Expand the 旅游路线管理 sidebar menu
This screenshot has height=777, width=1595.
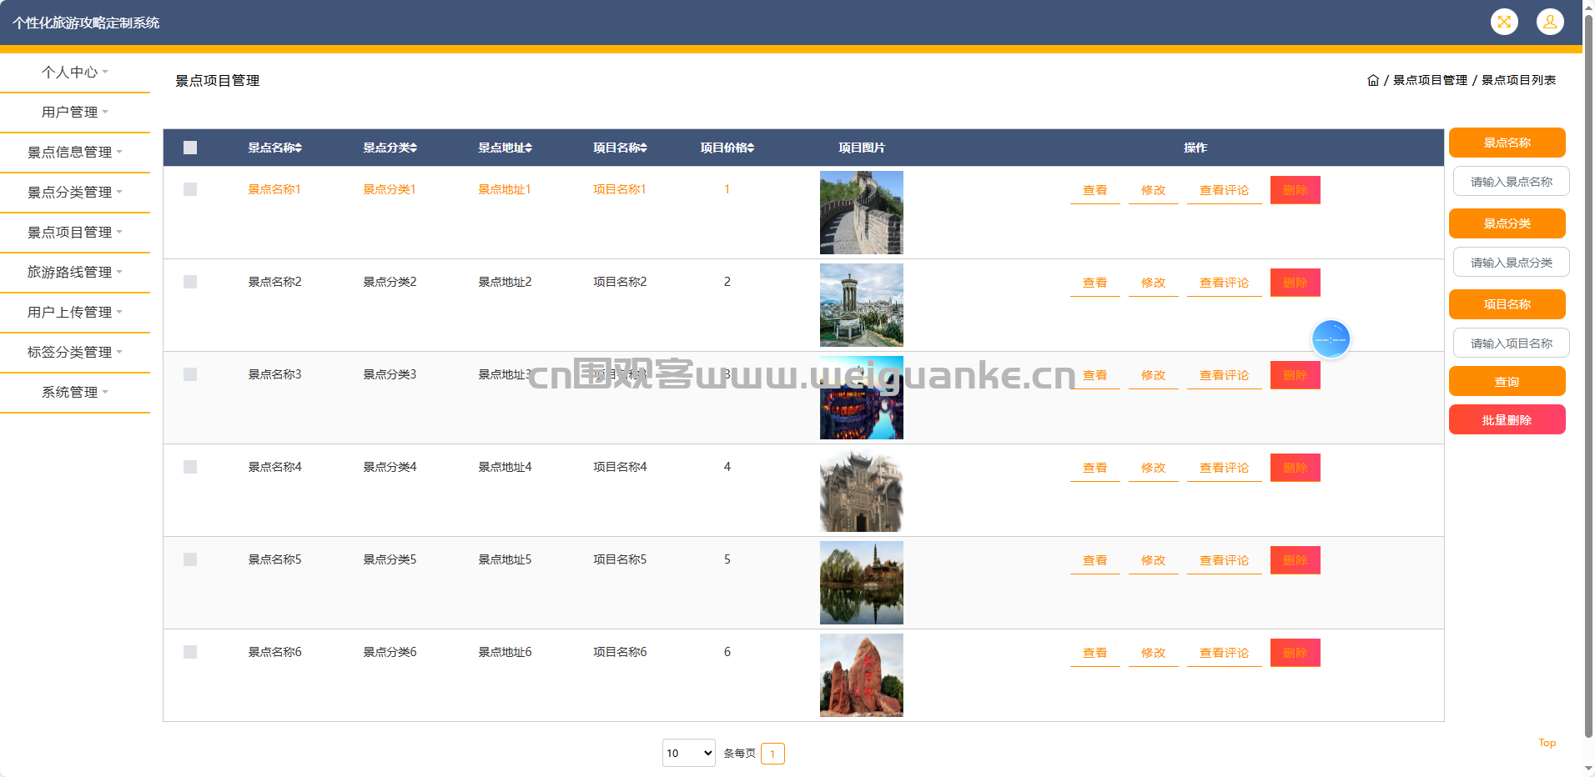[x=75, y=273]
